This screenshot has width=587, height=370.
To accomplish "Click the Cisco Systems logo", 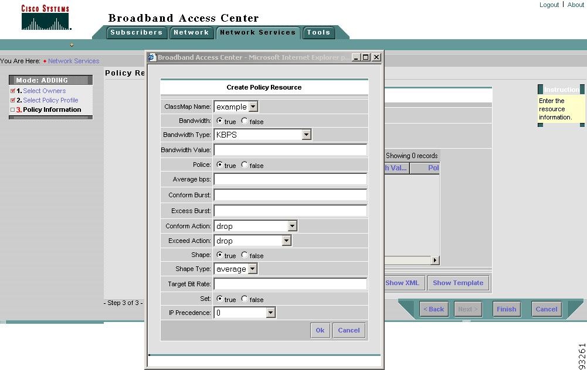I will click(45, 18).
